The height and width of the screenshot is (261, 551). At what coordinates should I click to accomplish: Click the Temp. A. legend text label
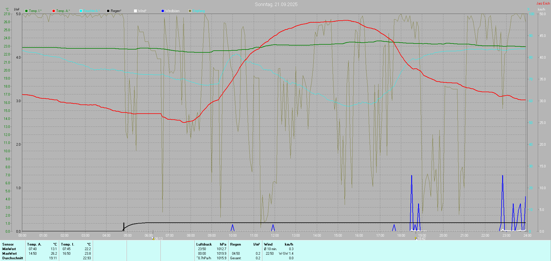coord(63,11)
